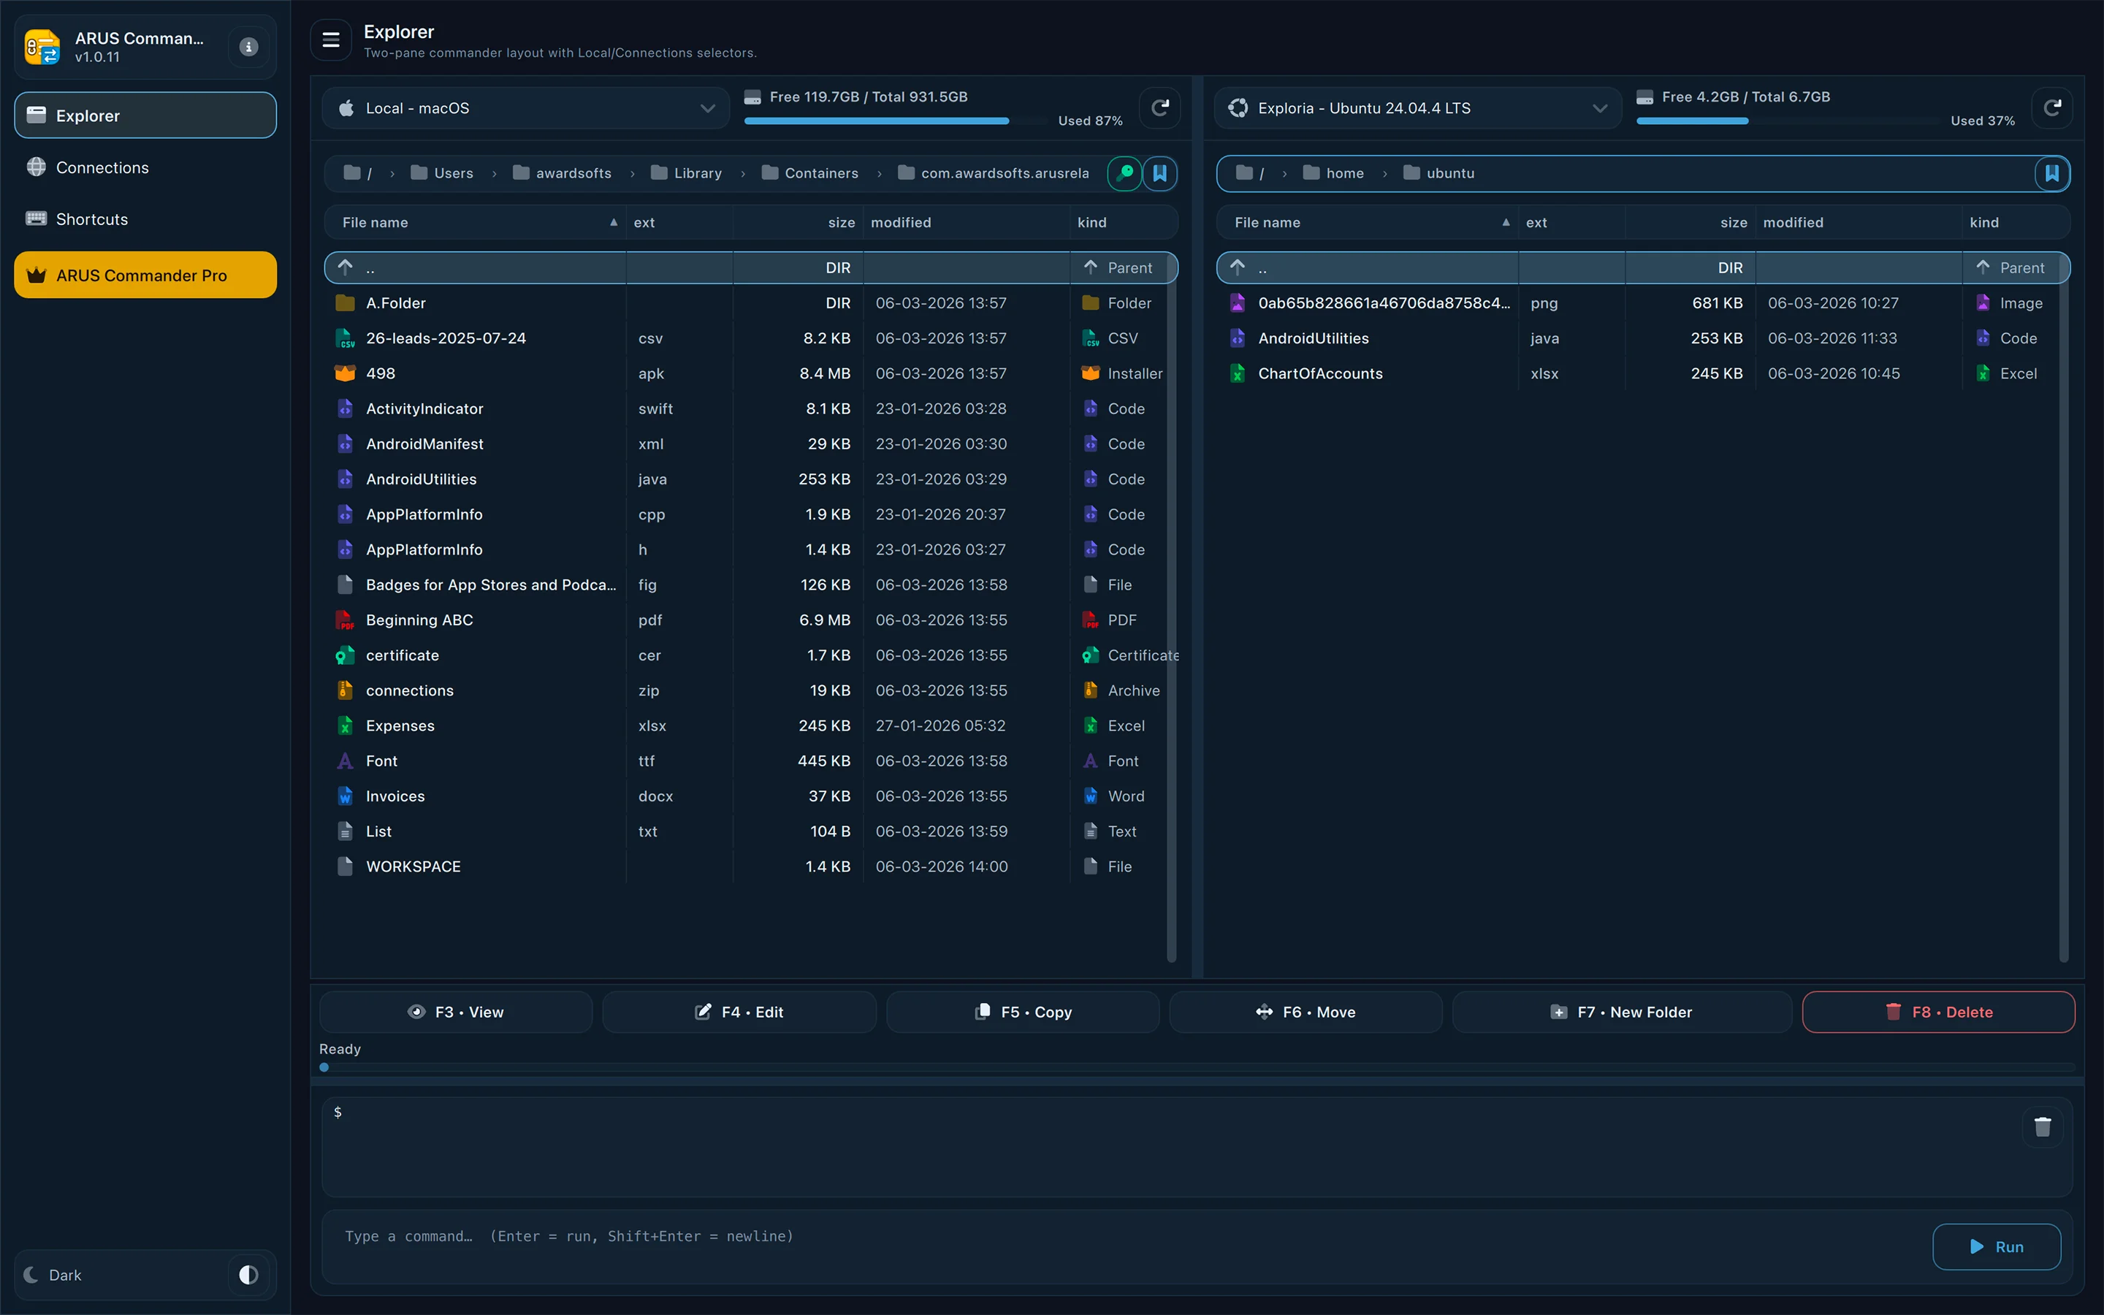Screen dimensions: 2104x1315
Task: Click the hamburger menu icon beside Explorer title
Action: coord(330,40)
